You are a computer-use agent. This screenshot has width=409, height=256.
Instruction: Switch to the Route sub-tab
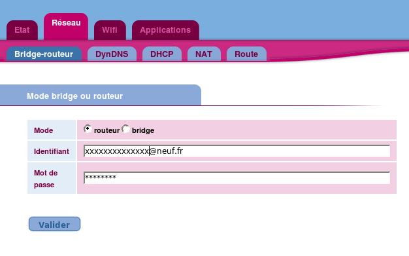[246, 54]
